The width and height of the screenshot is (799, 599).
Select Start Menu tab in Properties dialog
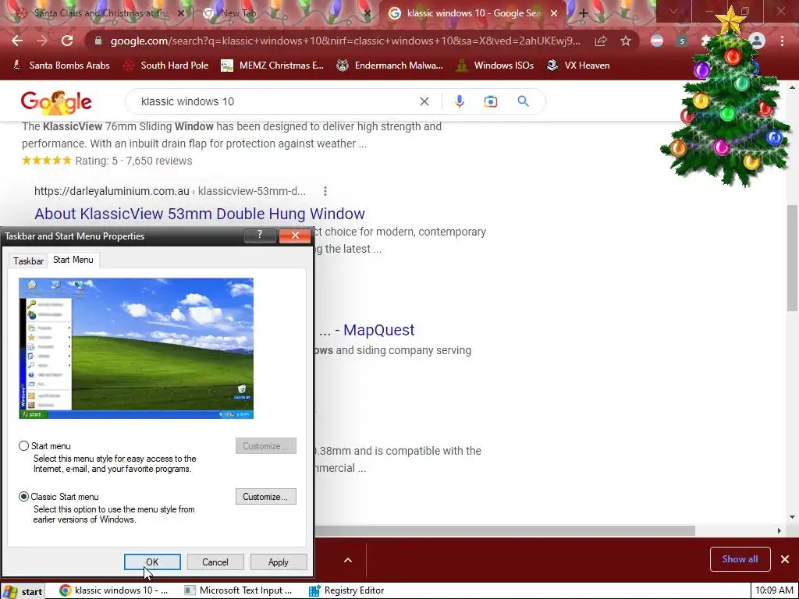(x=73, y=260)
